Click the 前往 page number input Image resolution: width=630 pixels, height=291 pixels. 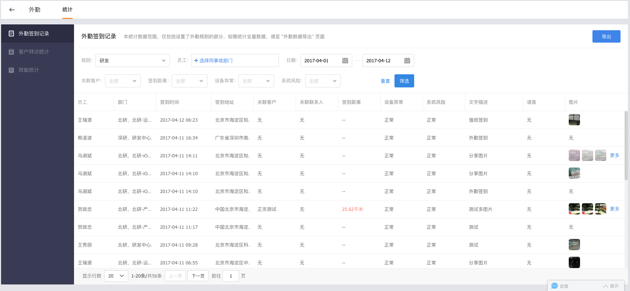231,276
